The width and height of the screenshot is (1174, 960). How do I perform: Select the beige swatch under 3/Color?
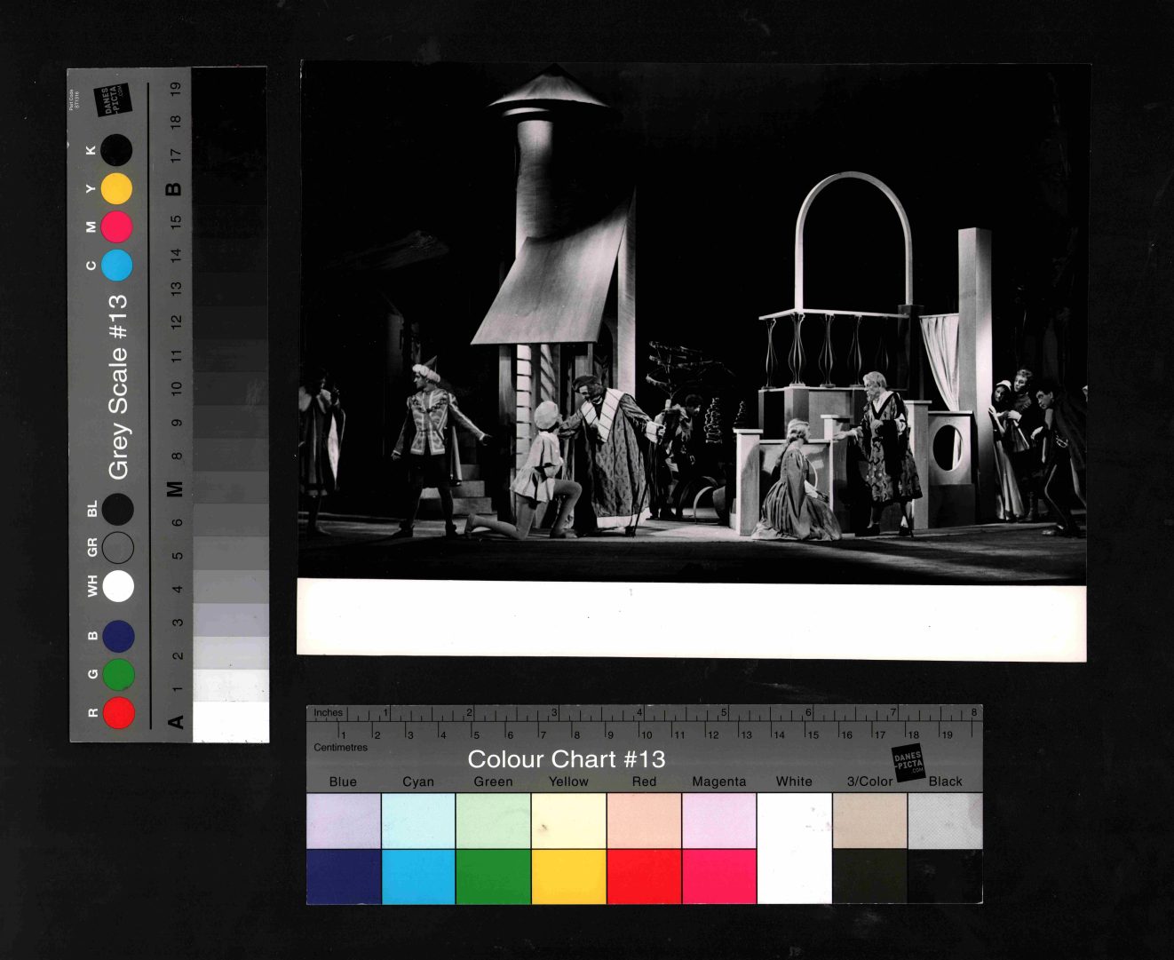point(869,821)
